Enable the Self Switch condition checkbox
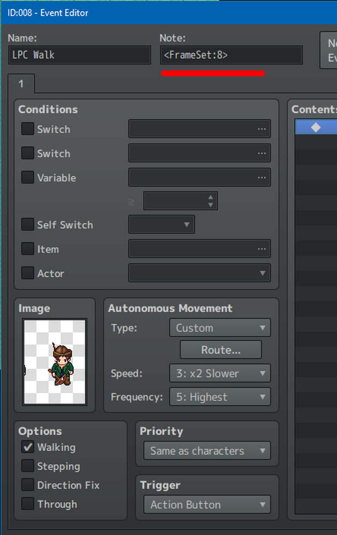The height and width of the screenshot is (535, 337). tap(28, 225)
